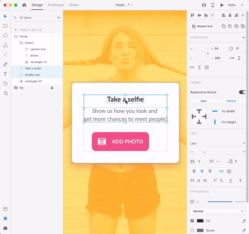Screen dimensions: 249x234
Task: Select the rectangle-23 layer
Action: [37, 81]
